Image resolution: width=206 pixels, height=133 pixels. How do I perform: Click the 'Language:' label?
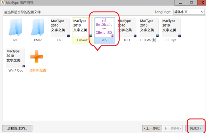point(163,12)
